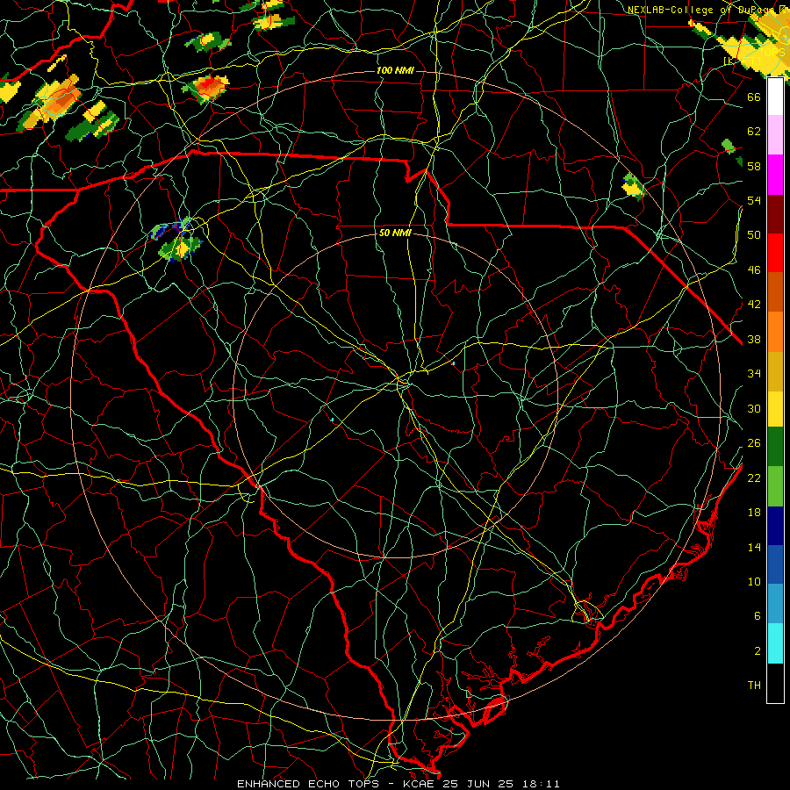Pick the magenta swatch in the legend
The image size is (790, 790).
coord(775,175)
